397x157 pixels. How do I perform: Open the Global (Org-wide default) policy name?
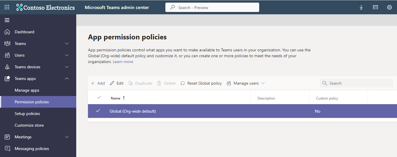click(x=133, y=111)
